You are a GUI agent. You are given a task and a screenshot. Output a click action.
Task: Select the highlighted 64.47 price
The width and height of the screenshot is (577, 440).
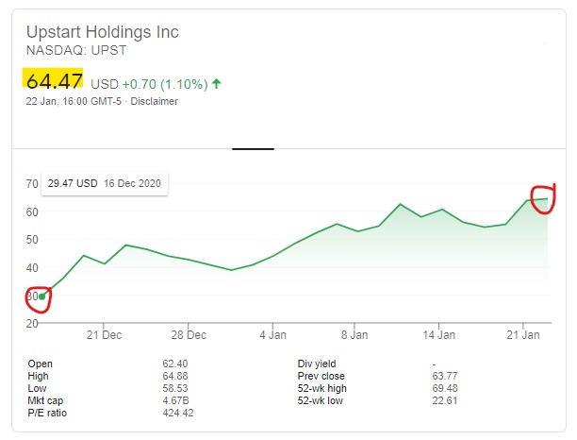pos(53,82)
